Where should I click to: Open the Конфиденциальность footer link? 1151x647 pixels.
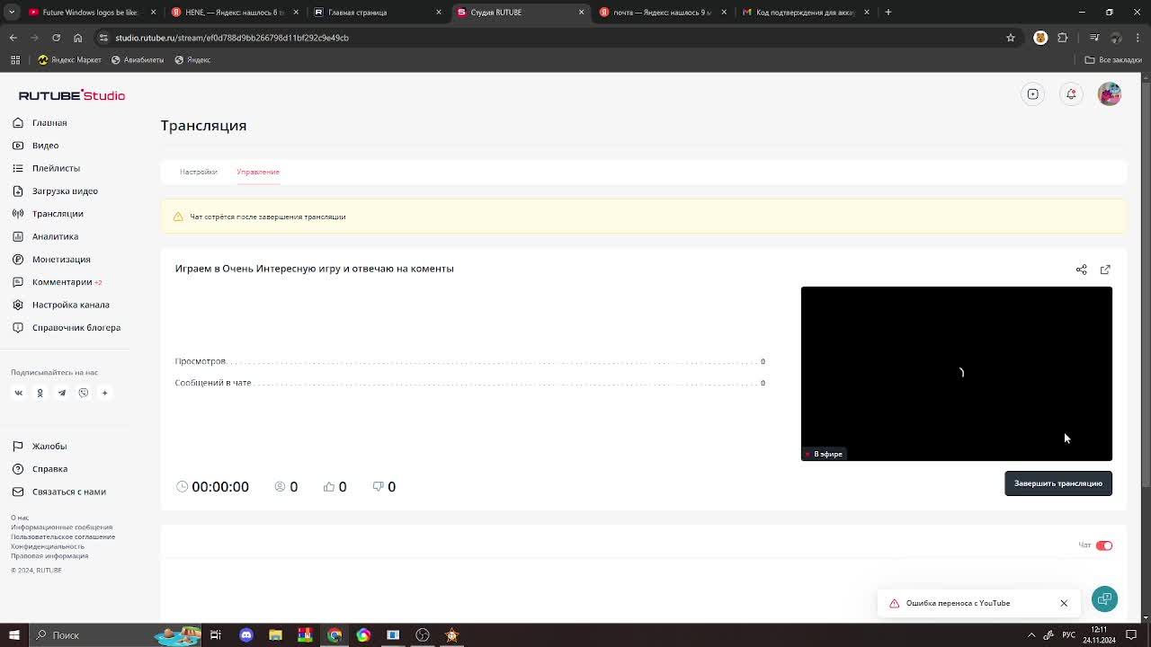coord(48,546)
